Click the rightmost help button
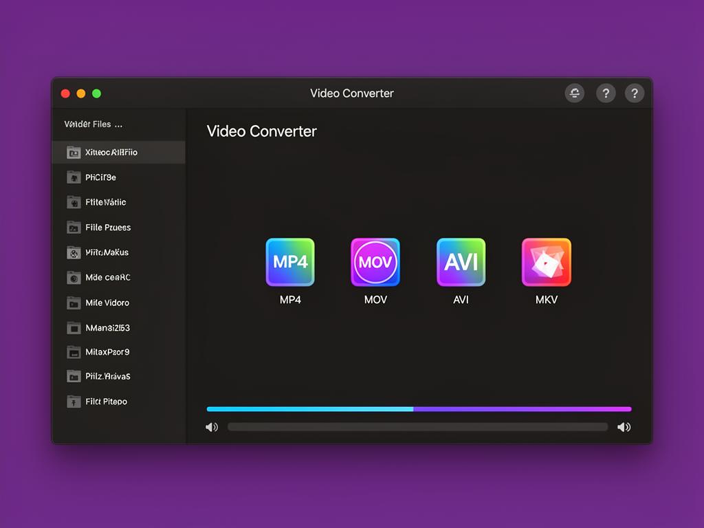This screenshot has width=704, height=528. pyautogui.click(x=635, y=93)
